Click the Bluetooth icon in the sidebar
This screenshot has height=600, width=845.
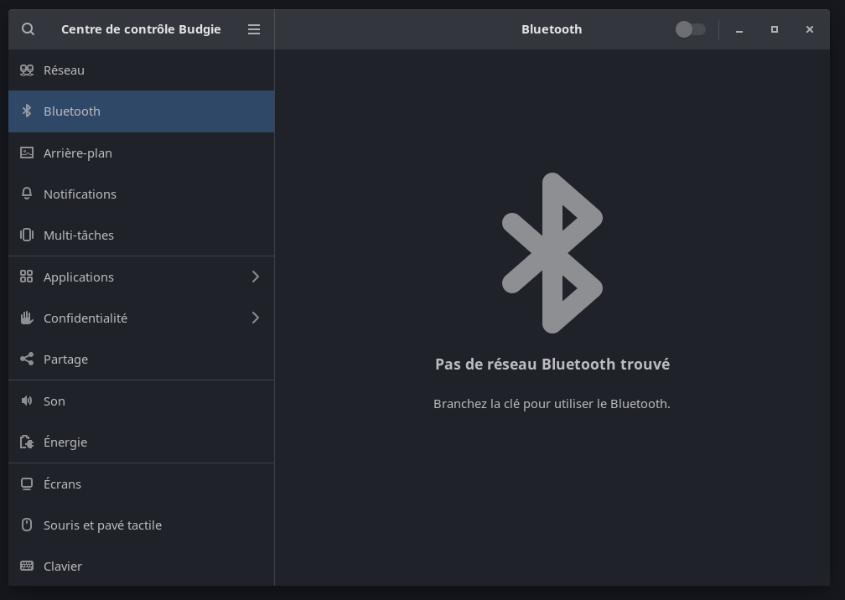(27, 111)
